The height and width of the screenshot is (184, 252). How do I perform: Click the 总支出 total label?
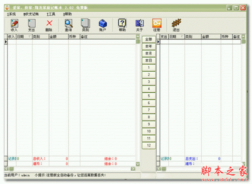(192, 159)
